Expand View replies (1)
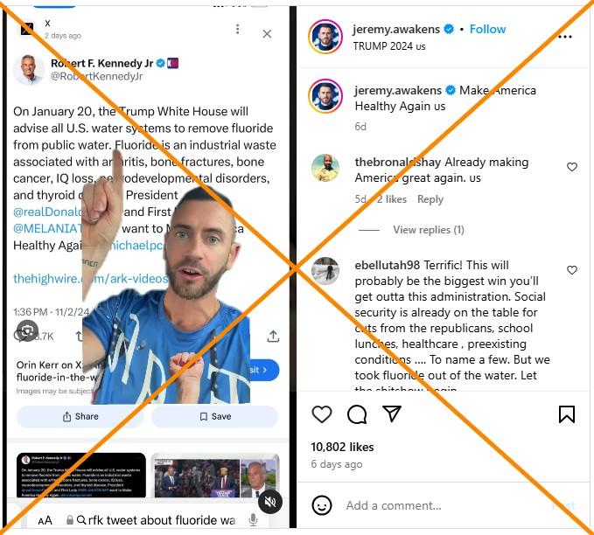The image size is (594, 535). pyautogui.click(x=429, y=230)
